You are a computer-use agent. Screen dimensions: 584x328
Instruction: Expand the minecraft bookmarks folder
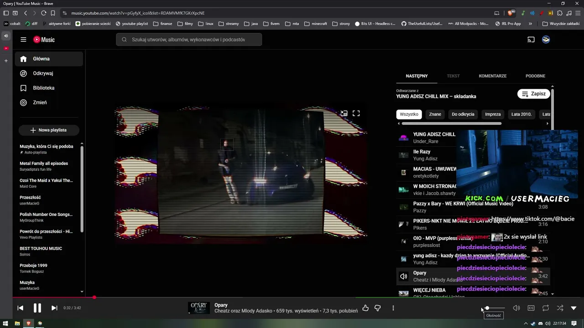tap(316, 24)
